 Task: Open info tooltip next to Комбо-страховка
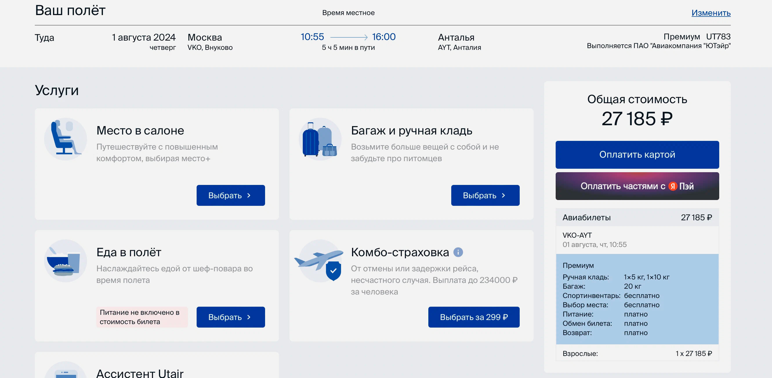[458, 252]
